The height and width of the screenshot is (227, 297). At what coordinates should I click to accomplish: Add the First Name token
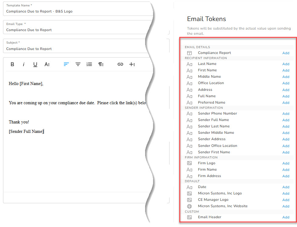click(286, 70)
